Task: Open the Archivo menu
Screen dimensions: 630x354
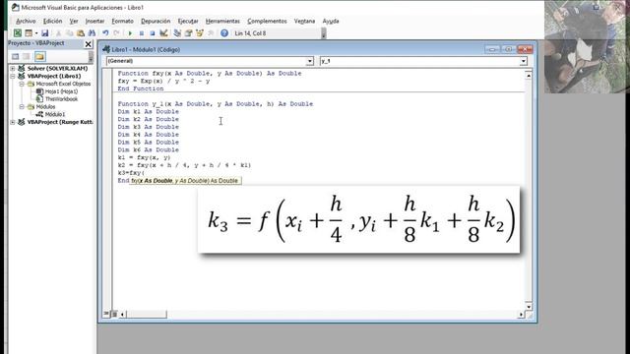Action: [26, 22]
